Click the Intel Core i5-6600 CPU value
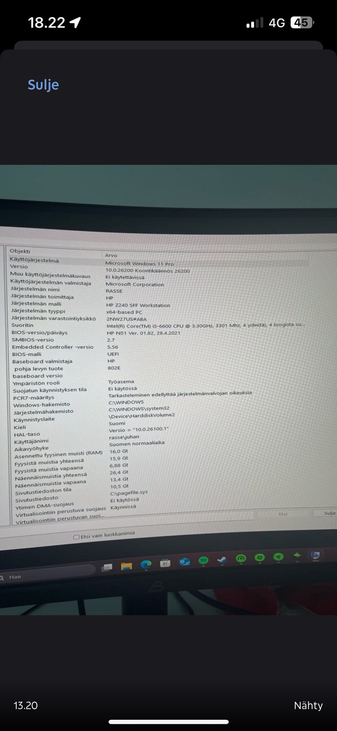Screen dimensions: 337x731 click(206, 325)
